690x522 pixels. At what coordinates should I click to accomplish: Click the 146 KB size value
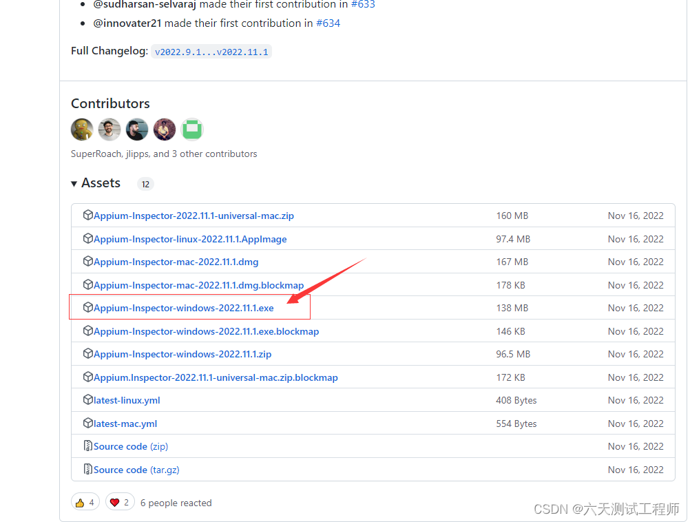[511, 331]
